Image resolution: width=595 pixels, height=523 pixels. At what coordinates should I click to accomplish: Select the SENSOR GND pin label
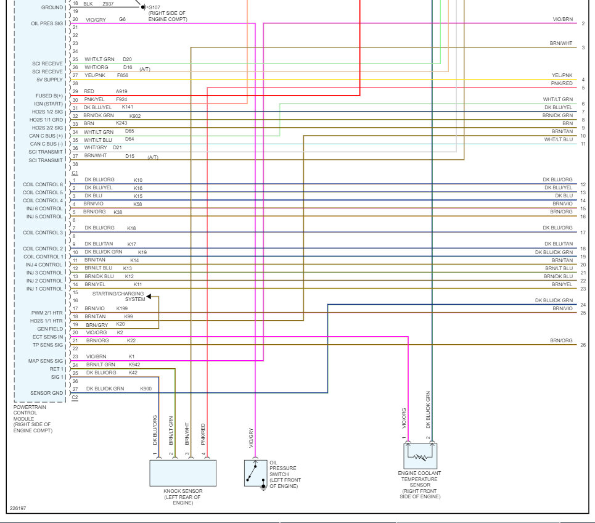[x=47, y=393]
